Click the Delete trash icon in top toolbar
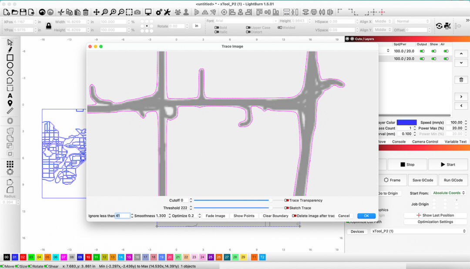Viewport: 470px width, 269px height. [86, 12]
